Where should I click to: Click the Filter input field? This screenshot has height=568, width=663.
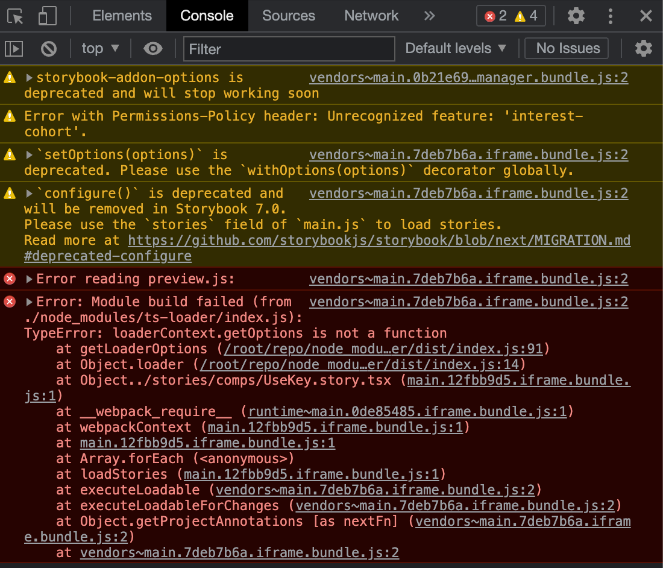point(288,48)
